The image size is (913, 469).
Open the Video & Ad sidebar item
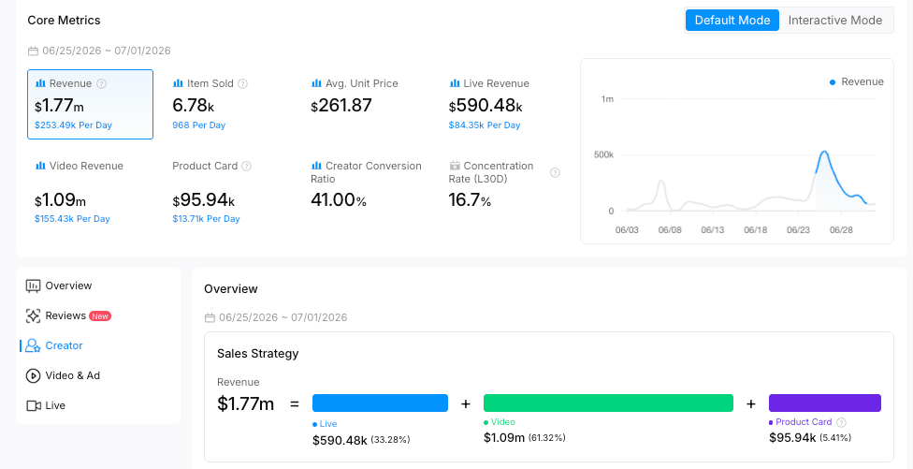[x=98, y=375]
